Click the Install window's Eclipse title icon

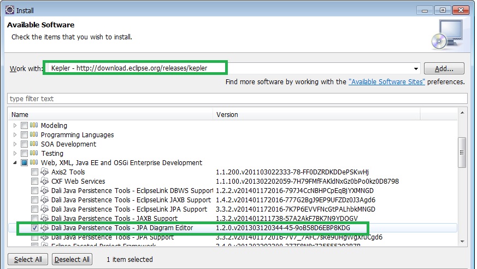point(9,10)
